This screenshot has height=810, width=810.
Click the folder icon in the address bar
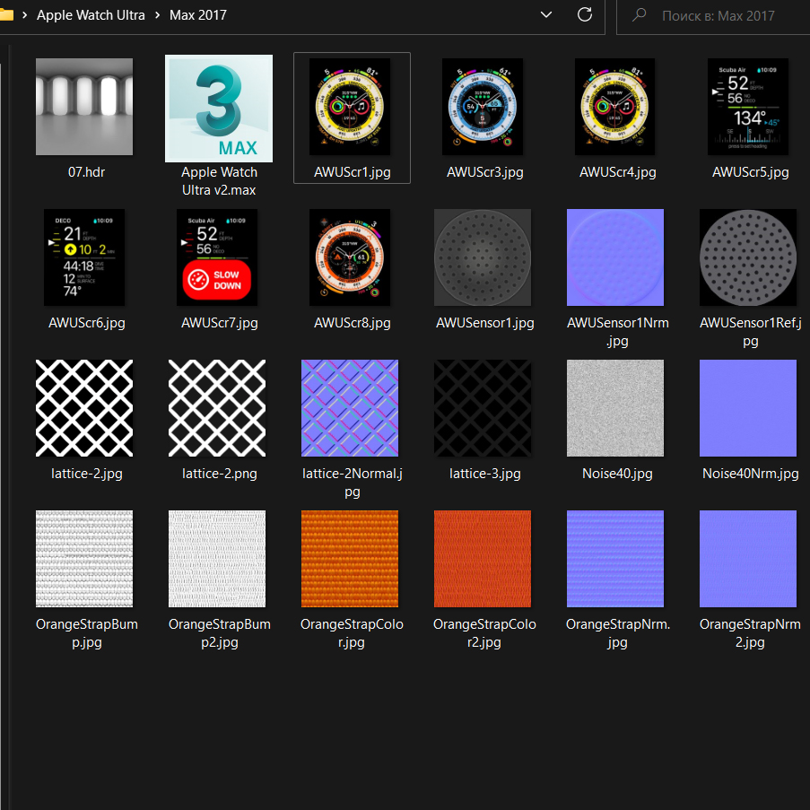point(6,14)
